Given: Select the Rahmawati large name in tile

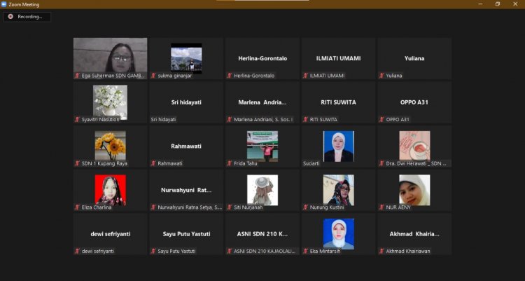Looking at the screenshot, I should 186,146.
